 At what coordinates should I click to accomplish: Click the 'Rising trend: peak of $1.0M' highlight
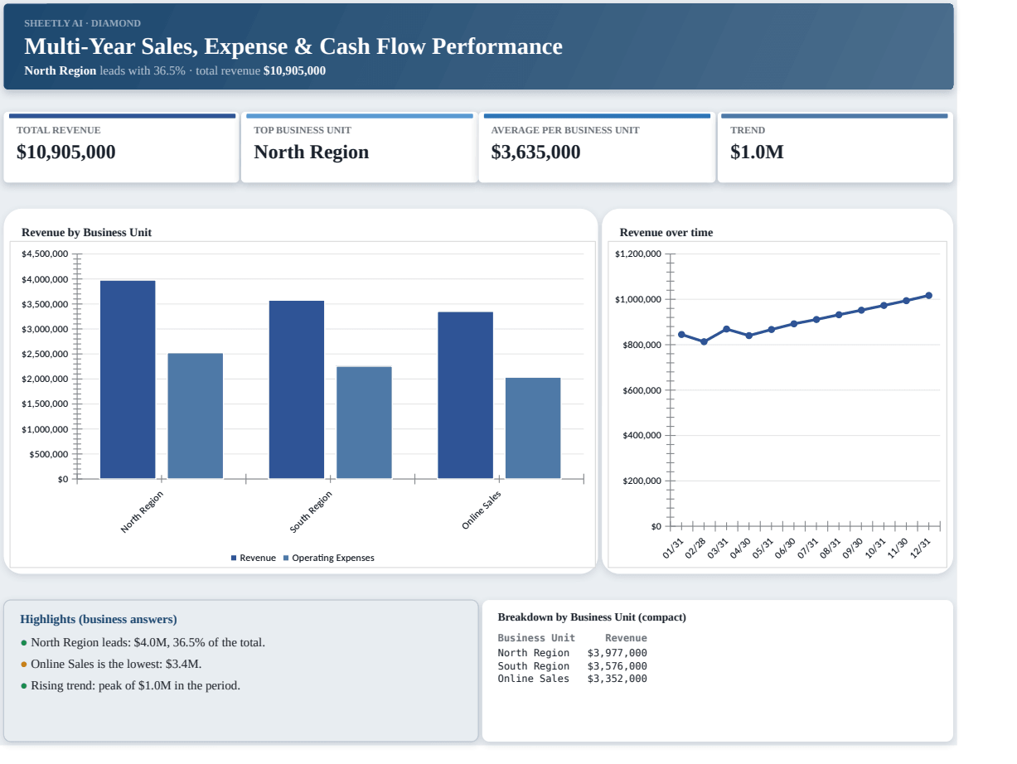(130, 686)
